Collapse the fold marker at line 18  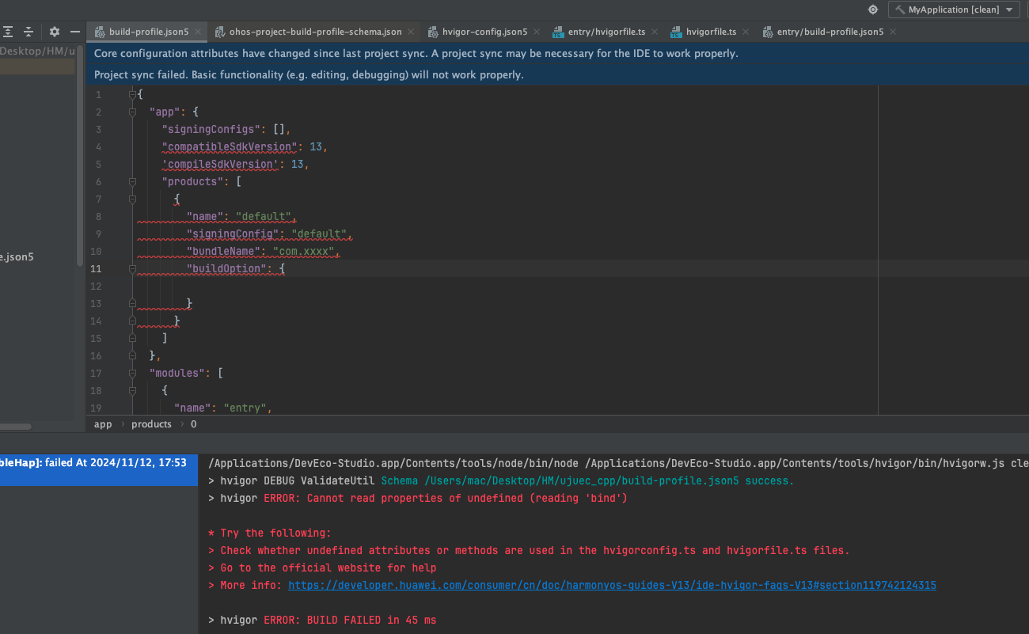click(133, 391)
